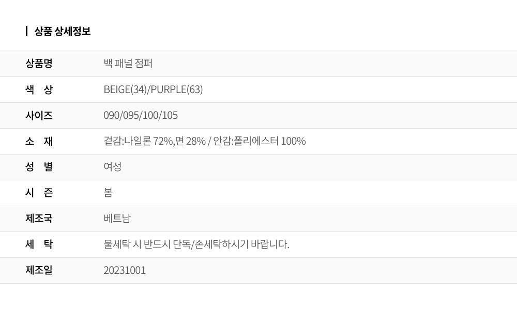Click the gender value 여성

pyautogui.click(x=112, y=167)
